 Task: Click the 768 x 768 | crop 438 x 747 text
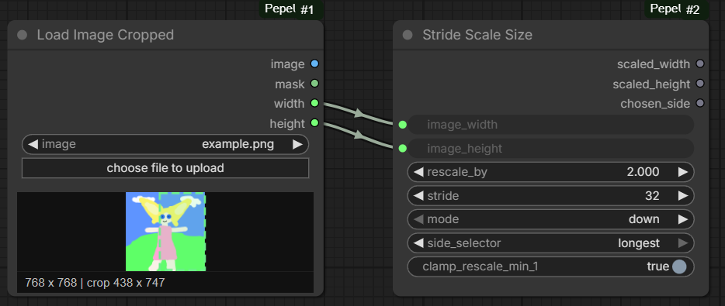point(95,283)
